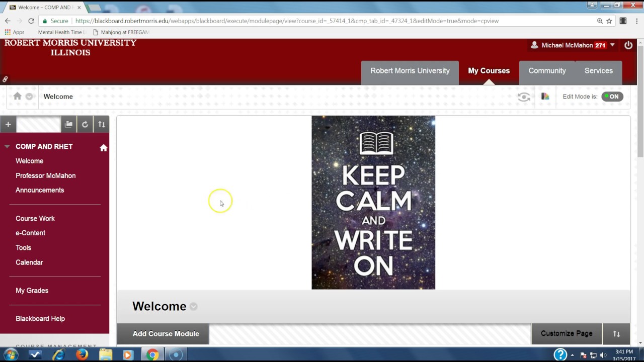View My Grades
This screenshot has width=644, height=362.
[32, 291]
